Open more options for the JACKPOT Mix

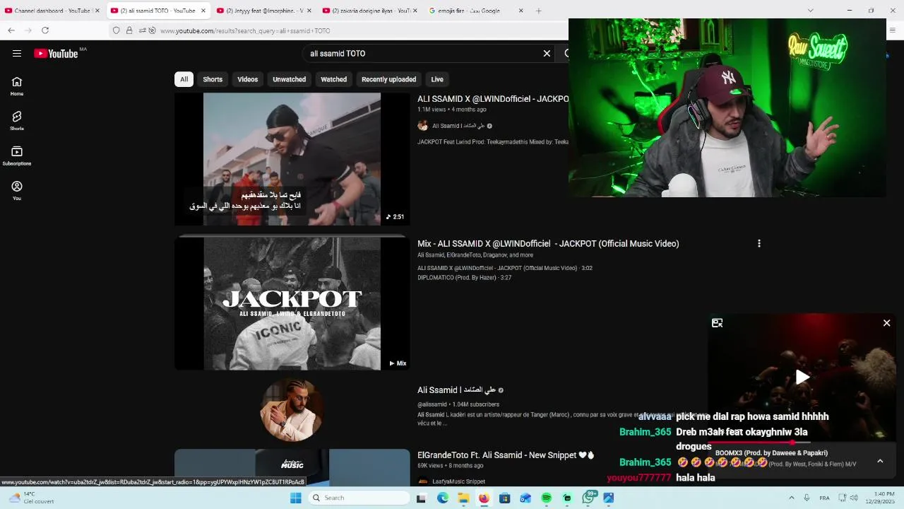click(759, 243)
